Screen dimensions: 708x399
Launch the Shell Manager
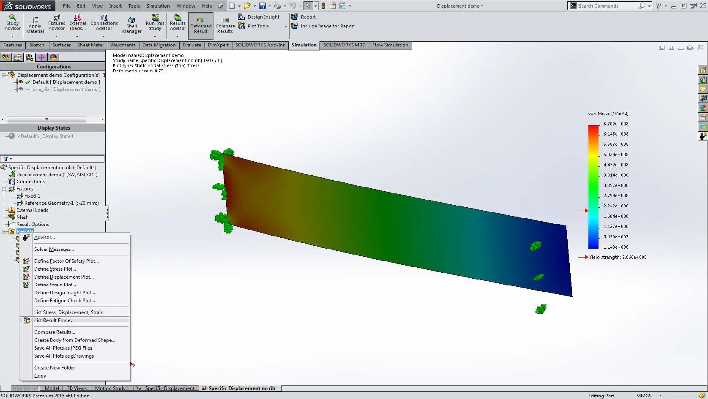pos(131,25)
